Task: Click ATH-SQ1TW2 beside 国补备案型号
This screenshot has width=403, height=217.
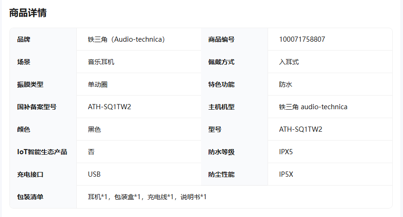Action: coord(110,107)
